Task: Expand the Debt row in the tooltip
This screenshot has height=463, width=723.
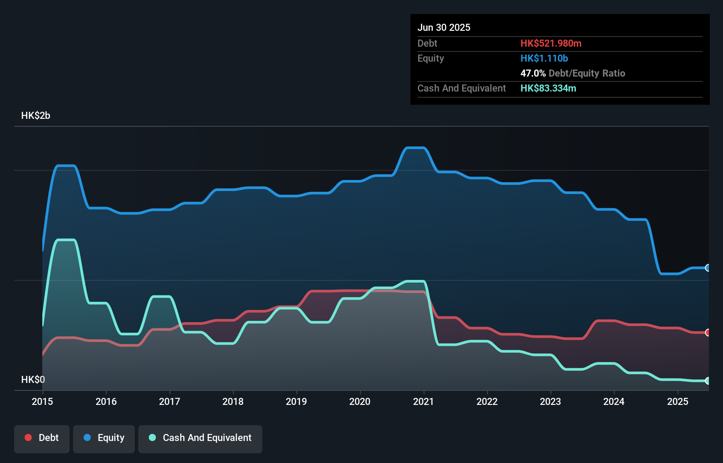Action: tap(427, 44)
